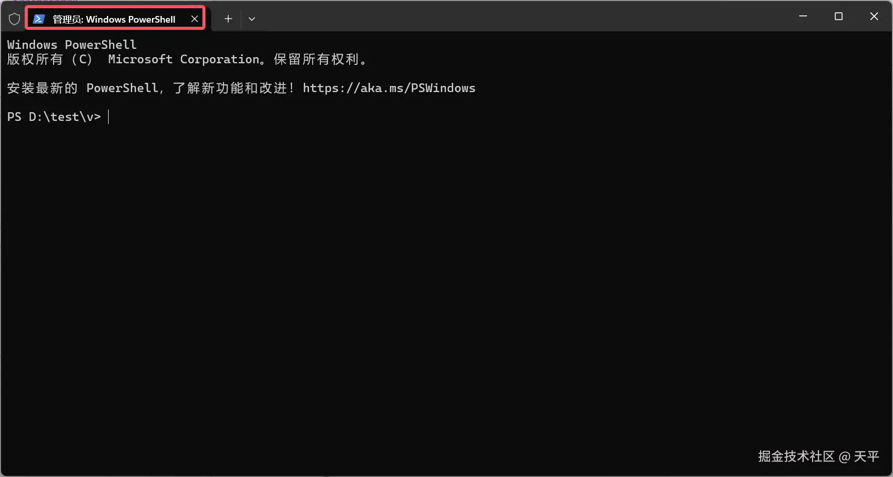
Task: Click the blue PowerShell icon on the tab
Action: pos(39,19)
